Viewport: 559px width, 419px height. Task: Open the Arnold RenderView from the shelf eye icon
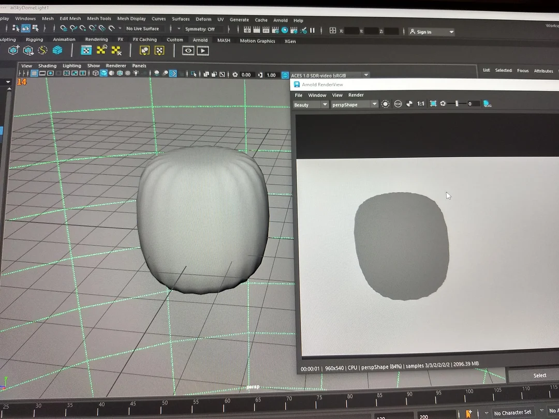(x=188, y=50)
